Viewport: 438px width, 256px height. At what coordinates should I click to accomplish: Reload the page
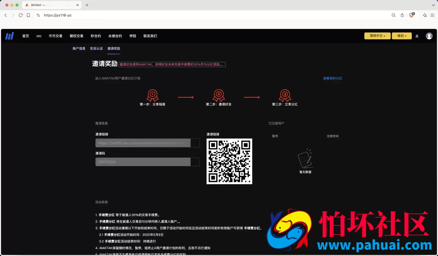[21, 15]
